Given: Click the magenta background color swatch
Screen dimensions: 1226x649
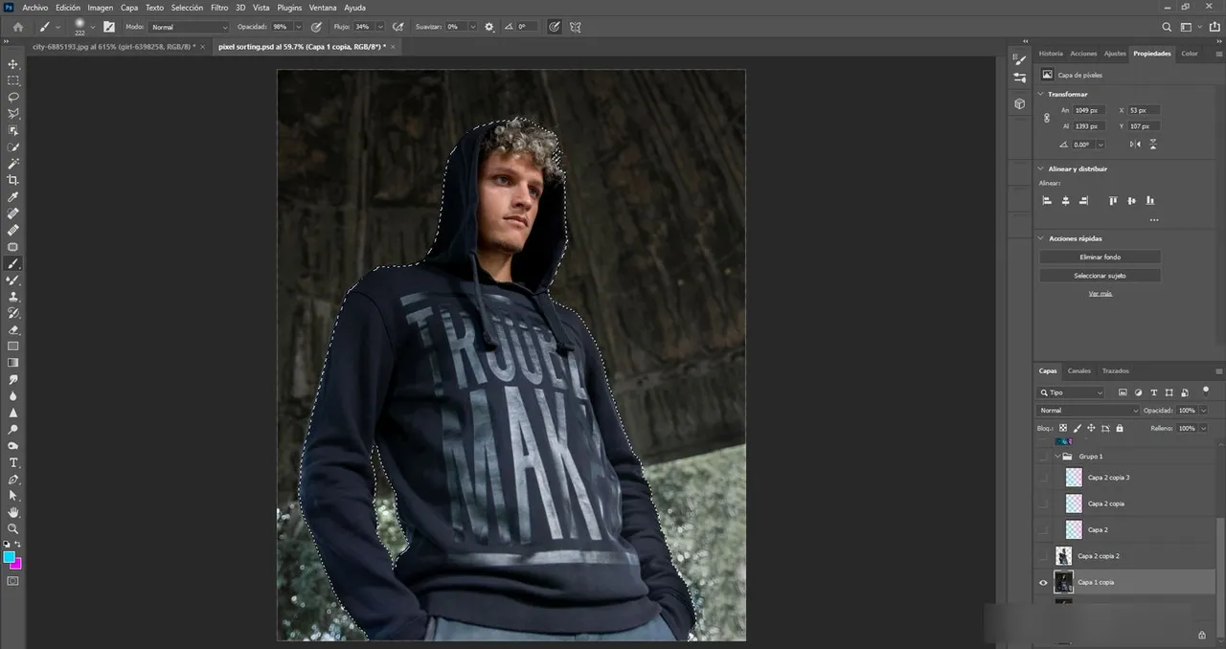Looking at the screenshot, I should pos(16,564).
